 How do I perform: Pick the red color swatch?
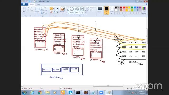click(124, 8)
